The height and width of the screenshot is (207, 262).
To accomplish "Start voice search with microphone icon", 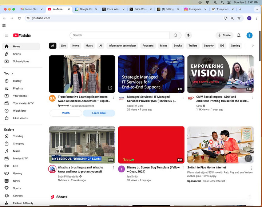I will pos(188,35).
